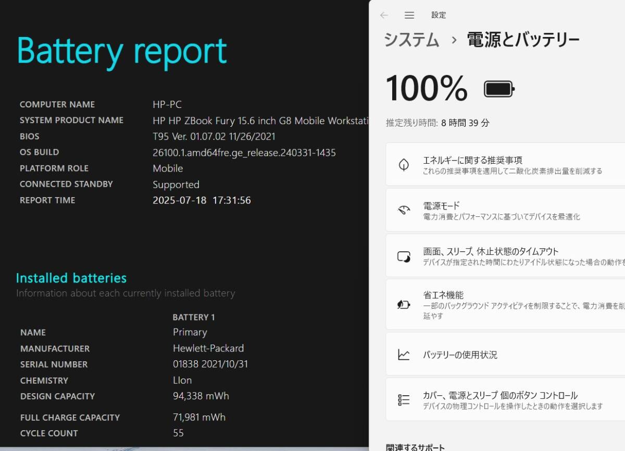Go back with the Settings back arrow
Screen dimensions: 625x451
(x=384, y=15)
